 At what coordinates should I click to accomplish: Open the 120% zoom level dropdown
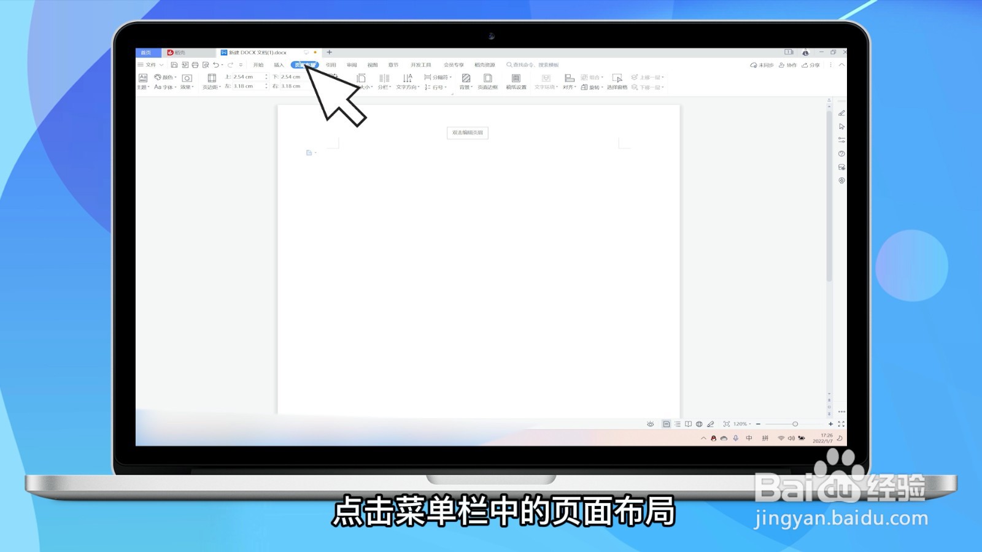point(742,424)
